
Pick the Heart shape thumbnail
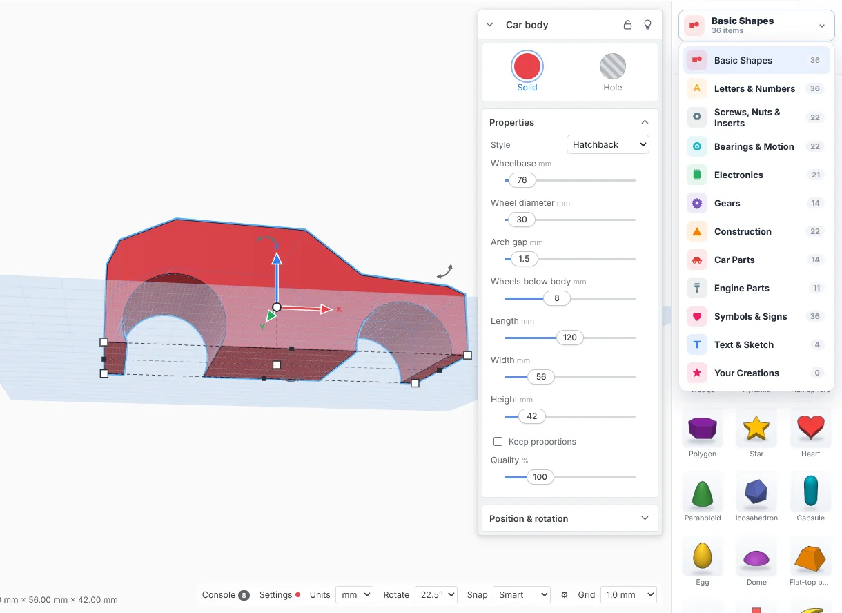click(810, 429)
